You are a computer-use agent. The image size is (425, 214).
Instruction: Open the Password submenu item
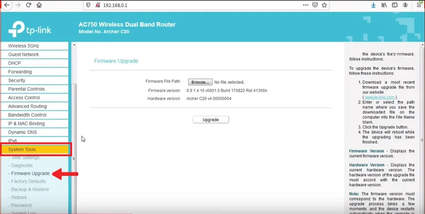(x=20, y=205)
